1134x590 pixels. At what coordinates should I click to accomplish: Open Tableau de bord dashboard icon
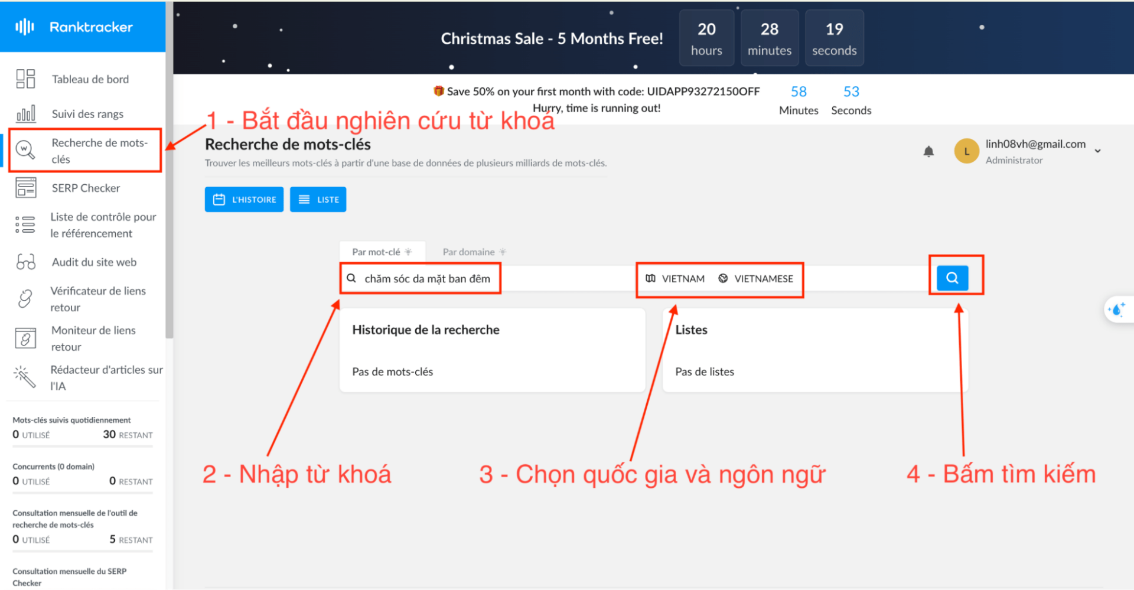25,79
